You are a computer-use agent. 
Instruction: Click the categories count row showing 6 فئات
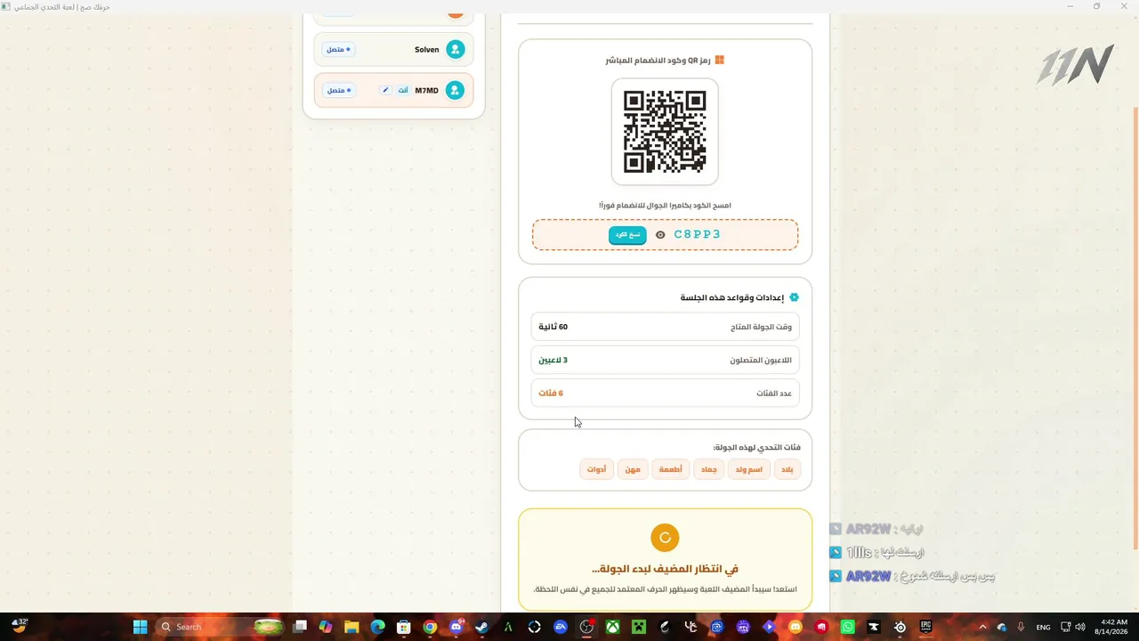point(665,393)
